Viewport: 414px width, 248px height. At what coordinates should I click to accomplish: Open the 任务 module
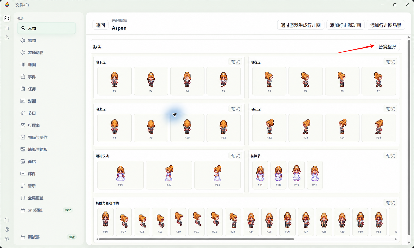[x=47, y=89]
